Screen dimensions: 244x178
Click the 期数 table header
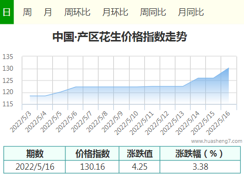35,154
